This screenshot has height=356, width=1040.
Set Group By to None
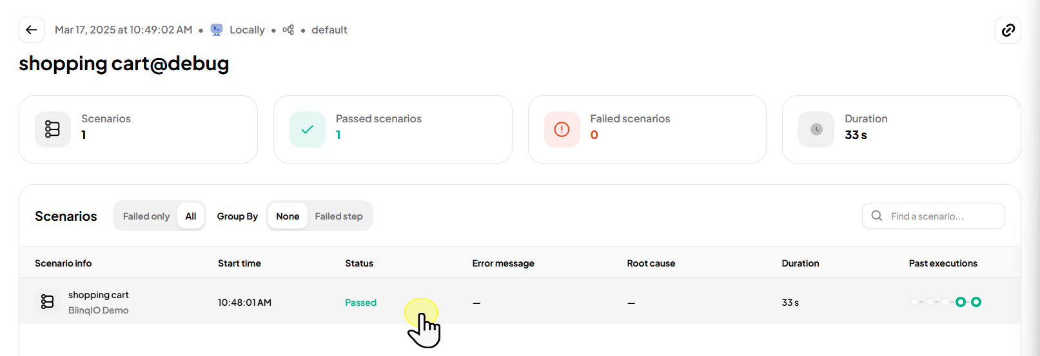288,216
